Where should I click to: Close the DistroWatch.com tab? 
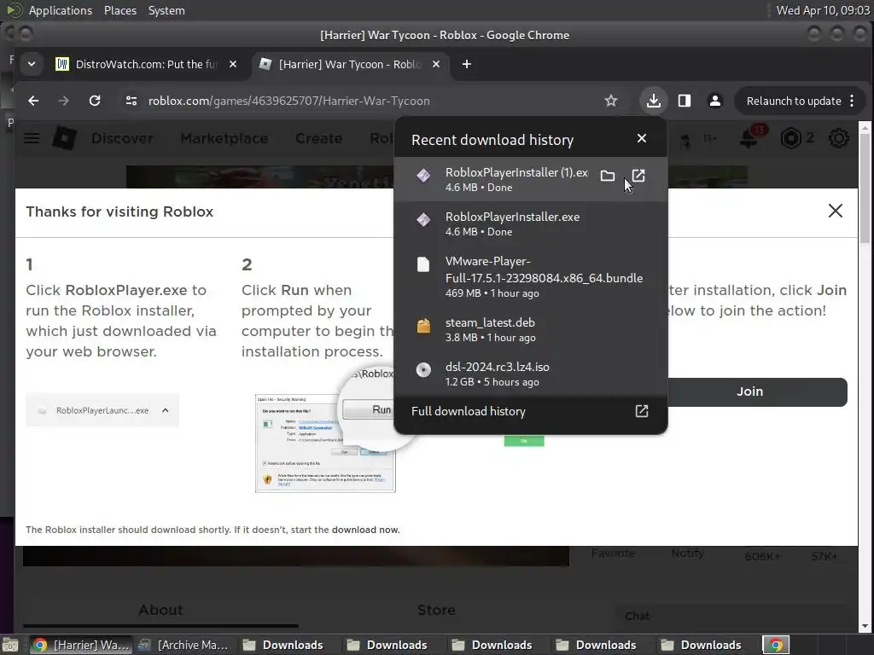click(x=233, y=64)
